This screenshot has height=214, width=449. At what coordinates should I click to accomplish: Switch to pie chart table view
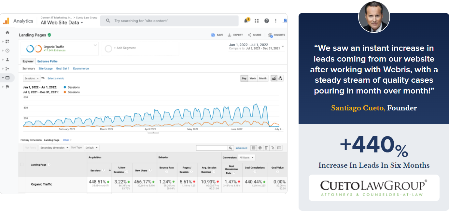[x=260, y=148]
